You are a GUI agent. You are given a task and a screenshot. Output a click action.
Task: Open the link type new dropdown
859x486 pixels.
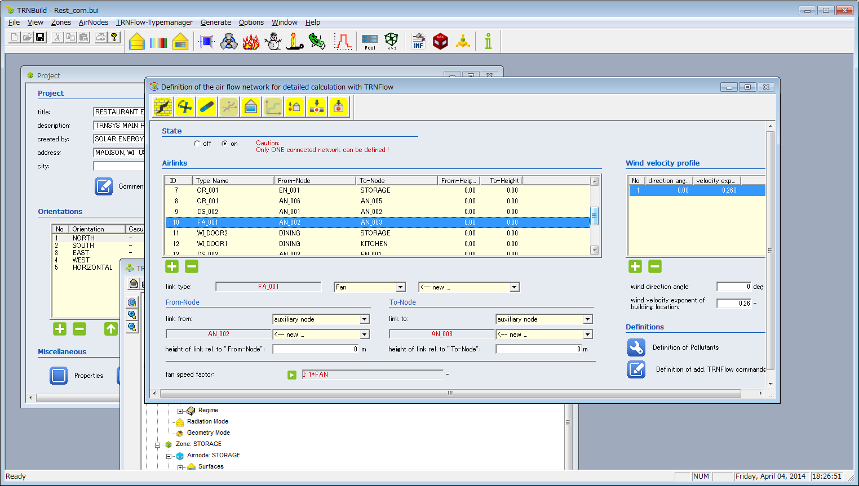514,287
